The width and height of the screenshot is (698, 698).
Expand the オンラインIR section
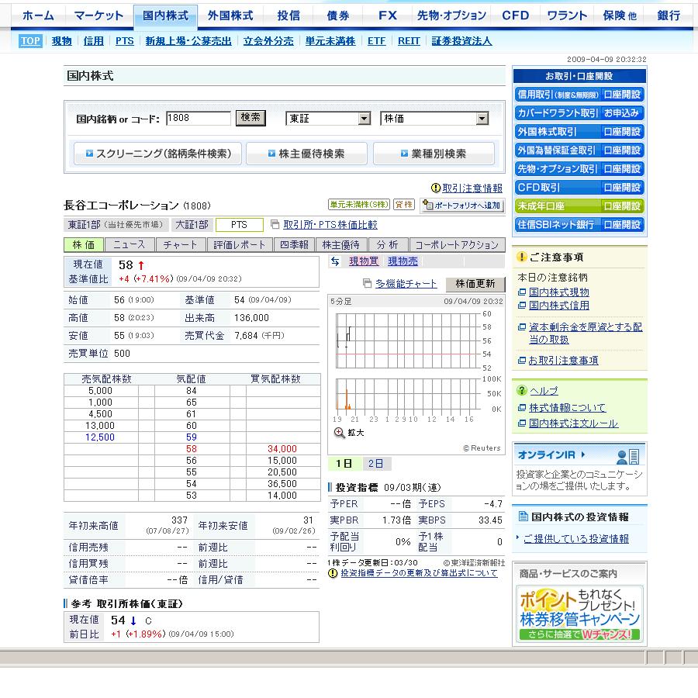click(x=583, y=454)
